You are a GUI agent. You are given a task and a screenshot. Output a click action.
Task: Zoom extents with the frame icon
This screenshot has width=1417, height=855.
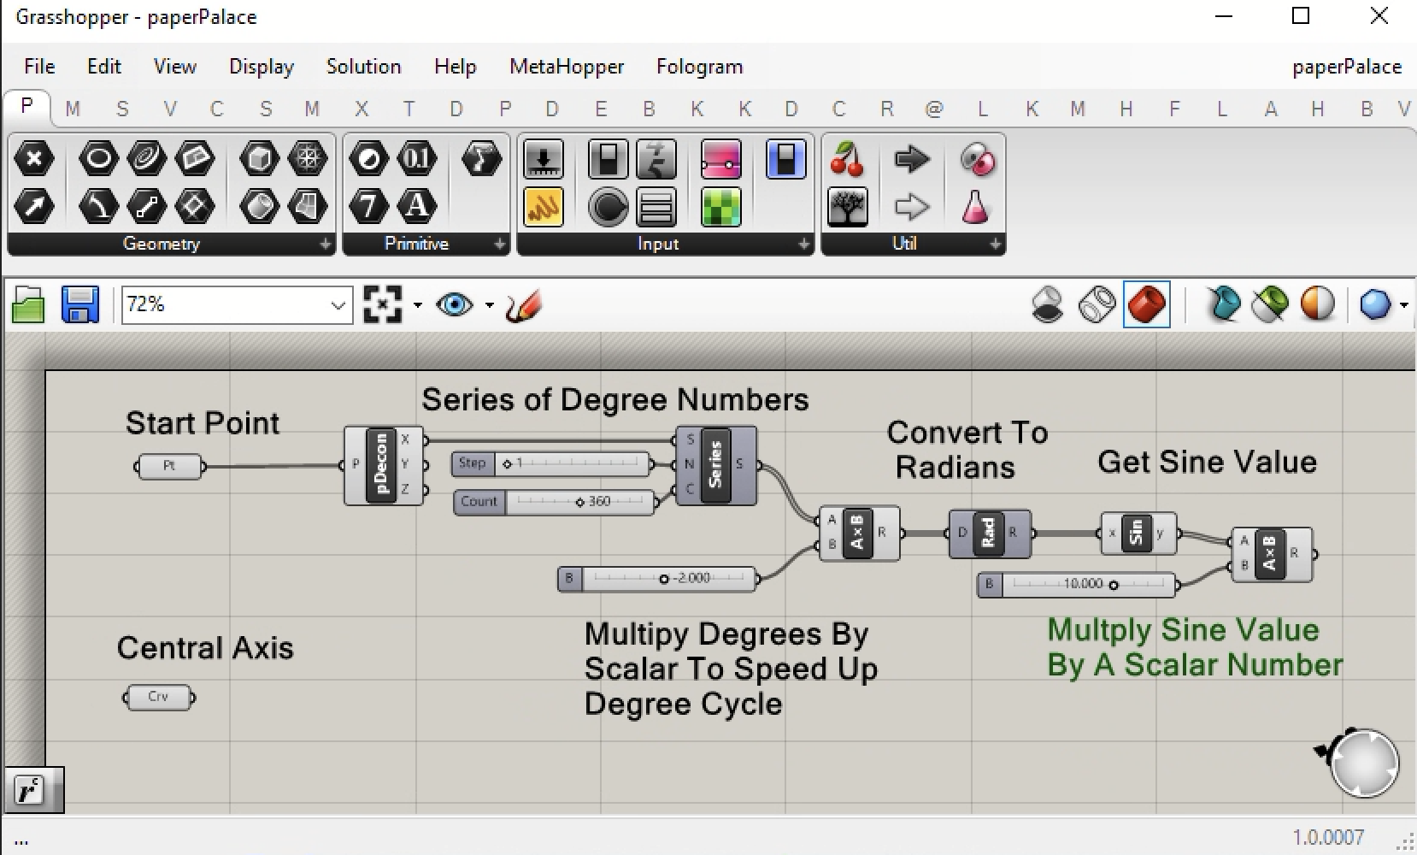[x=382, y=304]
